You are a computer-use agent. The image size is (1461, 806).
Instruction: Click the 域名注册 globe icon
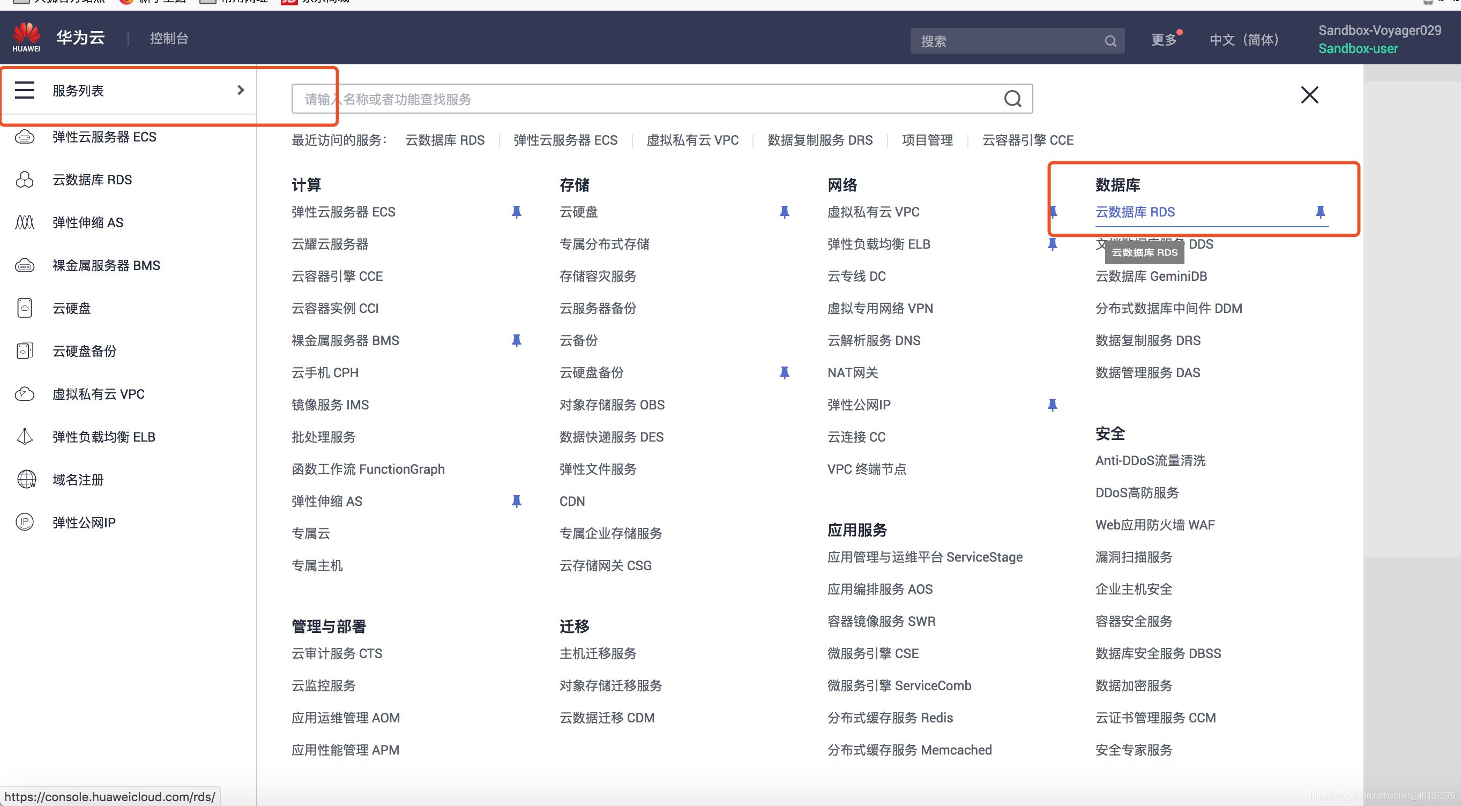(x=26, y=479)
